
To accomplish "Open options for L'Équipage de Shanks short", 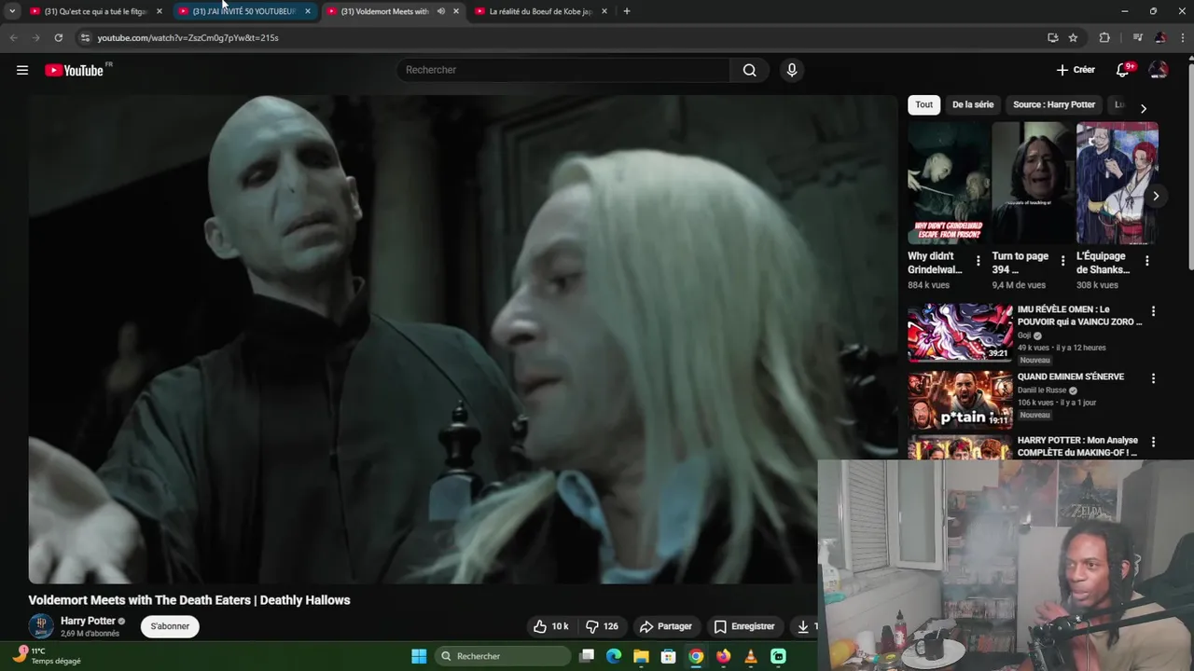I will 1146,261.
